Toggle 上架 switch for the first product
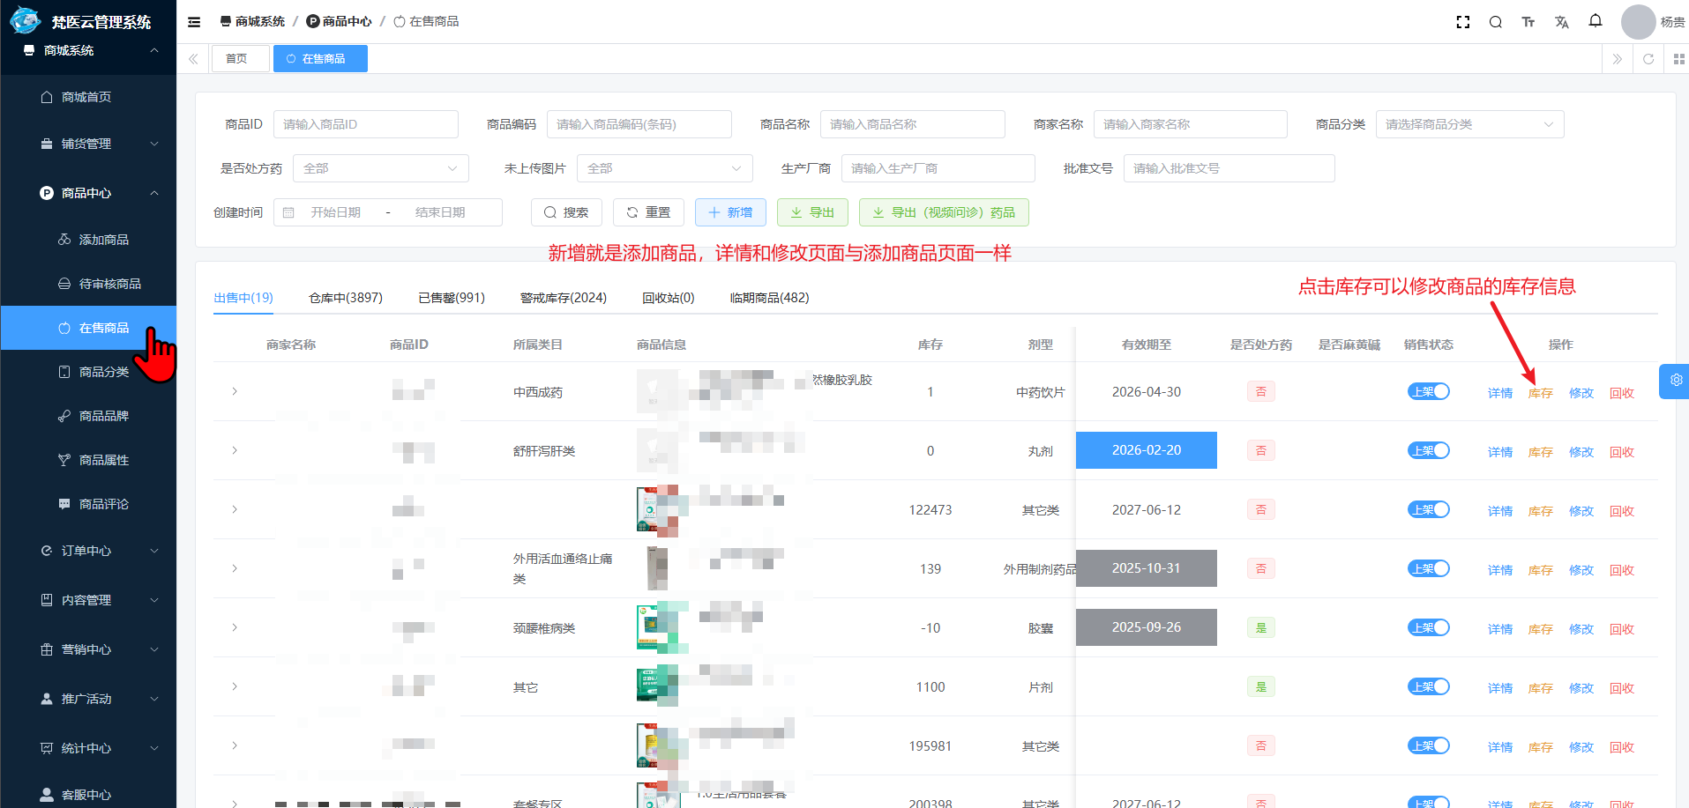Viewport: 1689px width, 808px height. (x=1428, y=391)
